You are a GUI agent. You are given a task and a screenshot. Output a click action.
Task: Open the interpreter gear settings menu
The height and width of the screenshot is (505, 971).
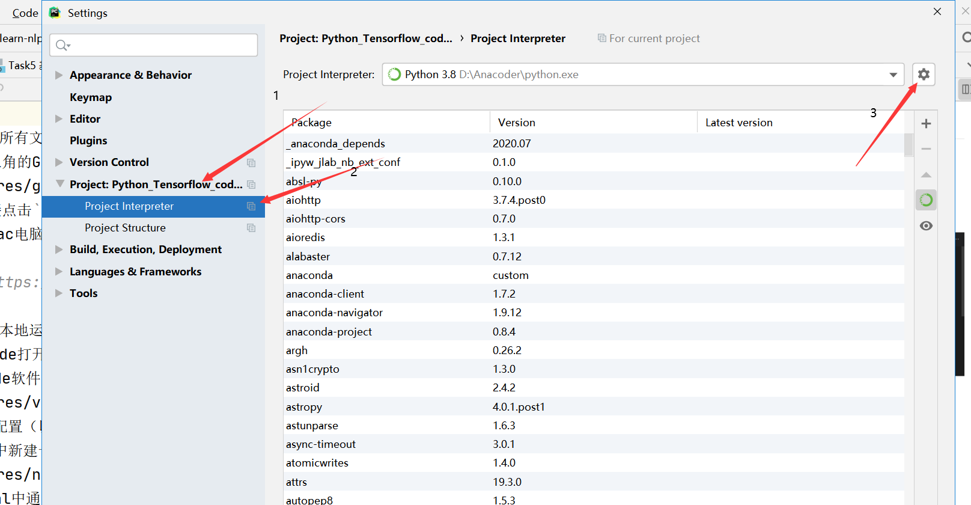(x=924, y=74)
